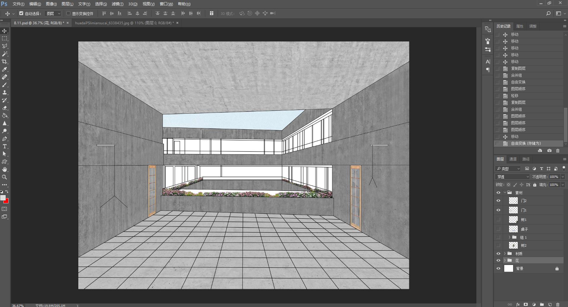568x307 pixels.
Task: Expand the 组 1 layer group
Action: (510, 237)
